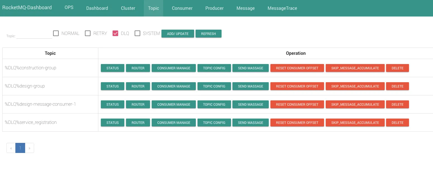Open the Cluster navigation tab
Viewport: 433px width, 177px height.
click(128, 8)
